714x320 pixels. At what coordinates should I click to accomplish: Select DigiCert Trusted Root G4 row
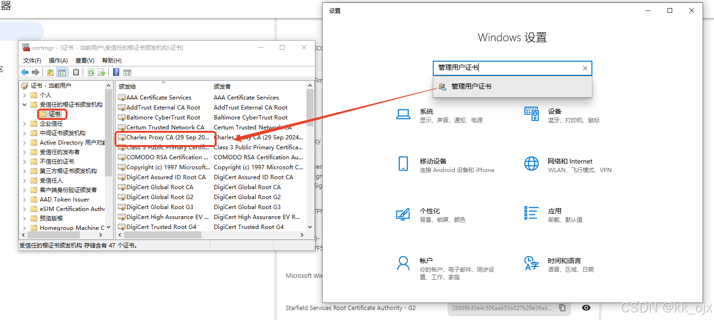[x=211, y=227]
